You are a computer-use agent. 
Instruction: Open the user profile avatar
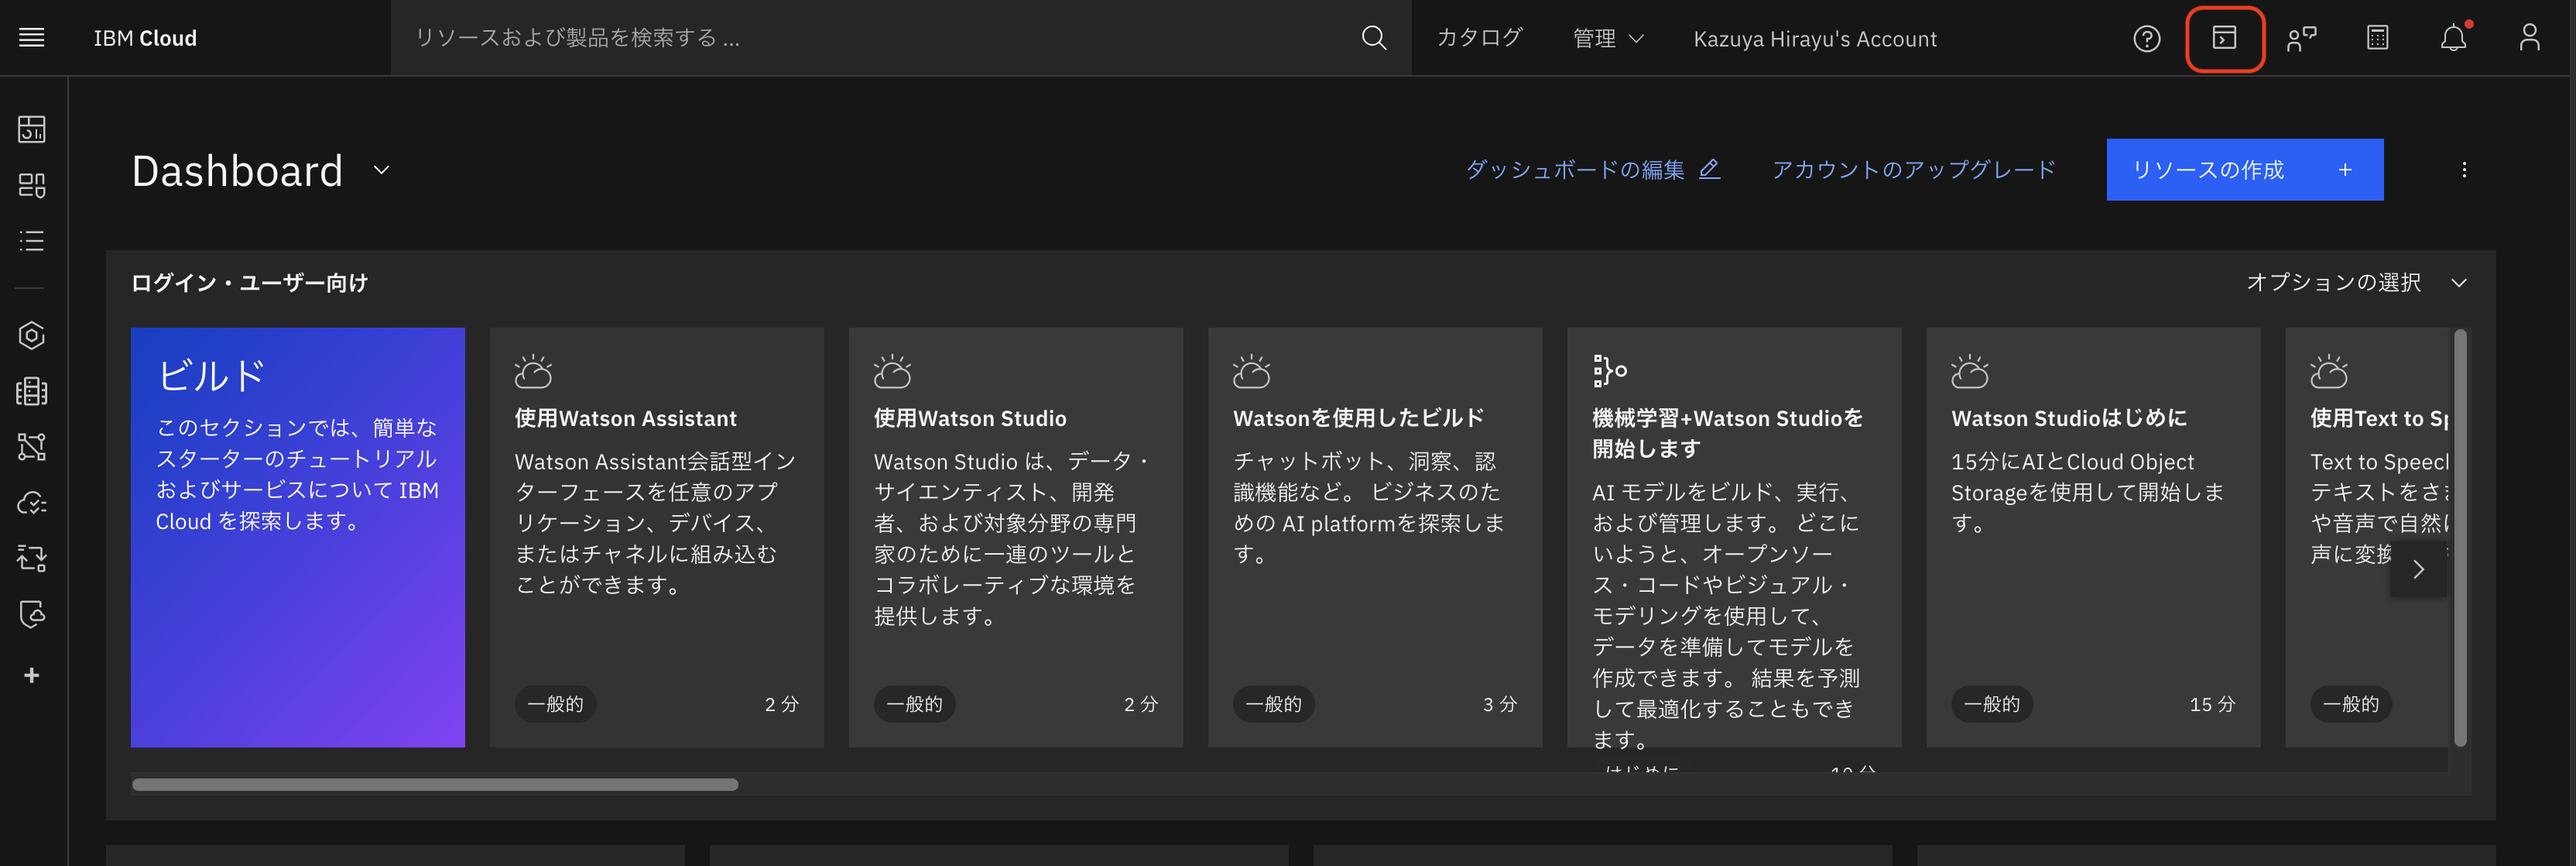click(x=2529, y=38)
